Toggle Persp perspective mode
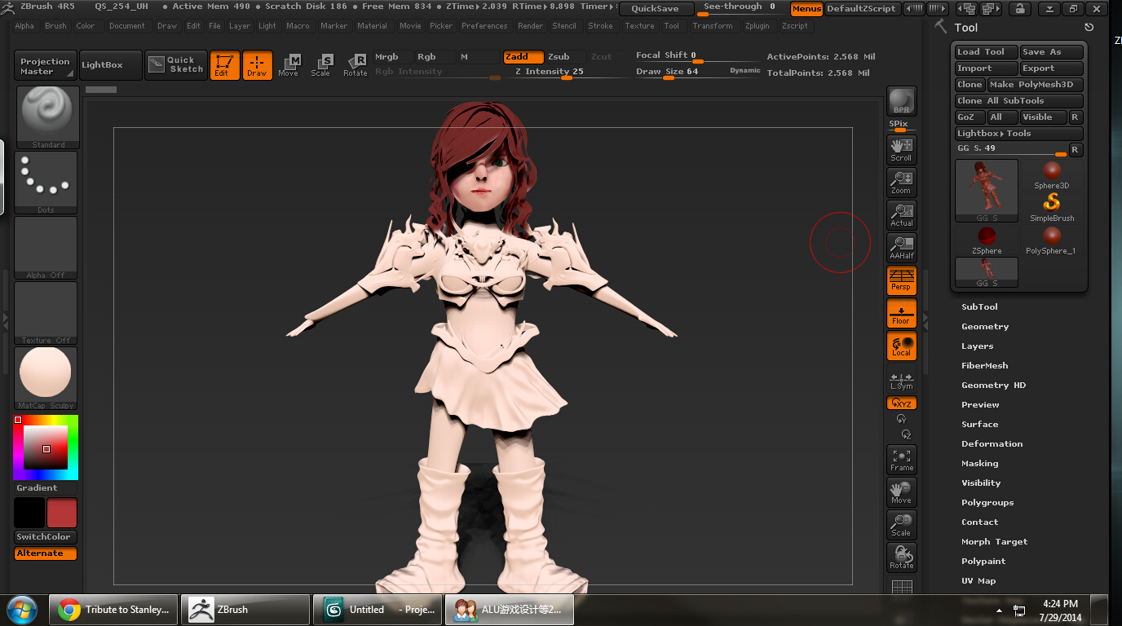Screen dimensions: 1122x626 [901, 280]
